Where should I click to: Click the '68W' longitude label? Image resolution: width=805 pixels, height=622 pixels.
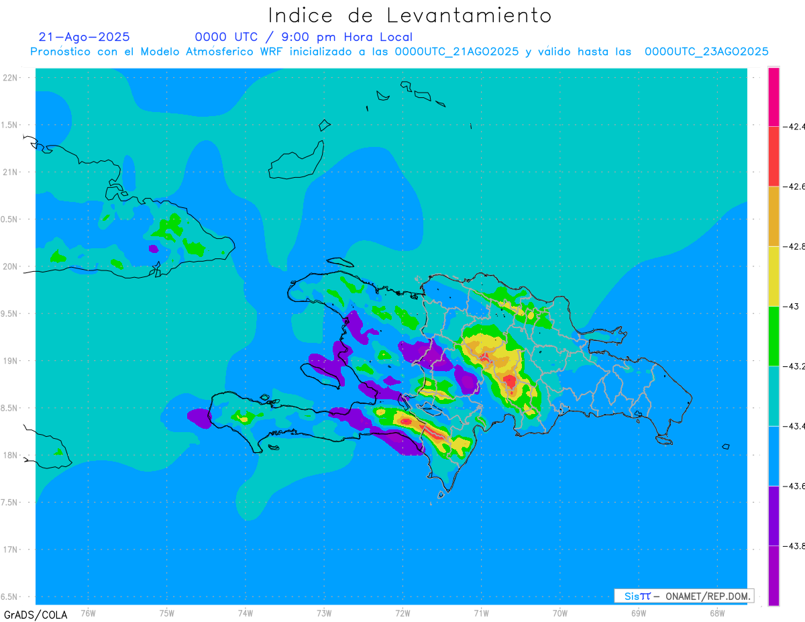click(x=717, y=613)
